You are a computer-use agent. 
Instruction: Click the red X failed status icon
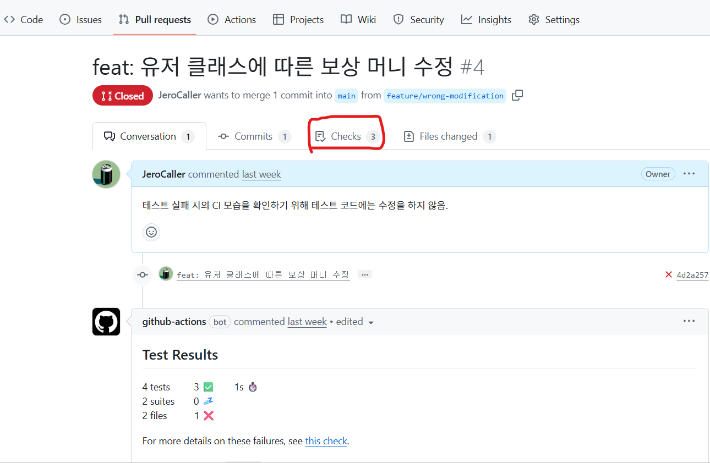(x=669, y=274)
